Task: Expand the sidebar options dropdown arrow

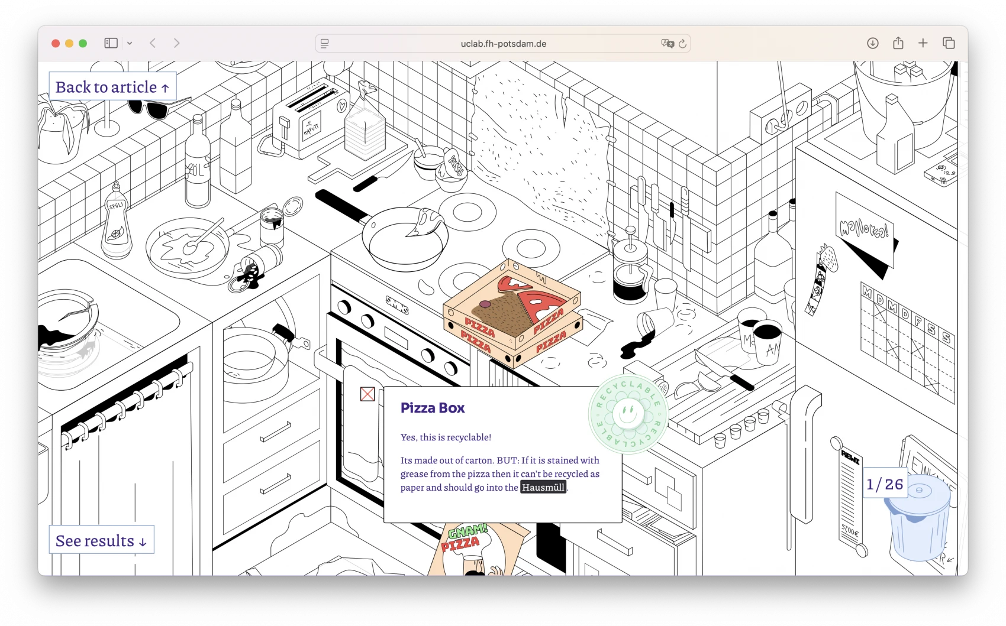Action: point(130,43)
